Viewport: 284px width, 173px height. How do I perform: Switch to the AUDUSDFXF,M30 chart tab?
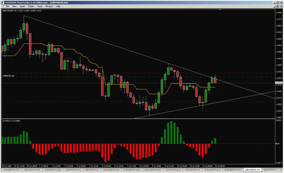pyautogui.click(x=153, y=170)
